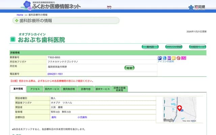Click the Fukuoka Prefecture logo
The height and width of the screenshot is (135, 216).
(x=196, y=7)
